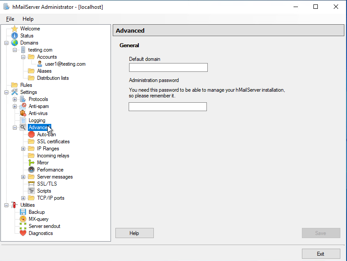This screenshot has height=261, width=347.
Task: Click the Help button in Advanced panel
Action: point(134,233)
